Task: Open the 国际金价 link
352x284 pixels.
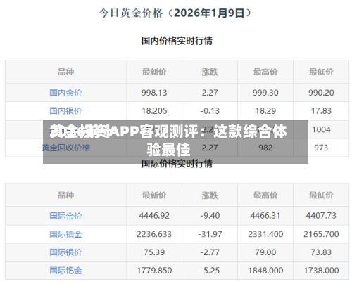Action: pyautogui.click(x=65, y=216)
